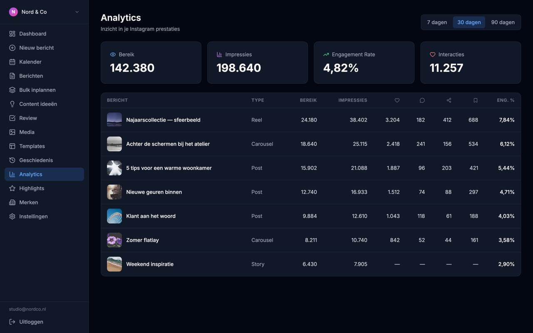Open the Geschiedenis page
Viewport: 533px width, 333px height.
tap(44, 160)
